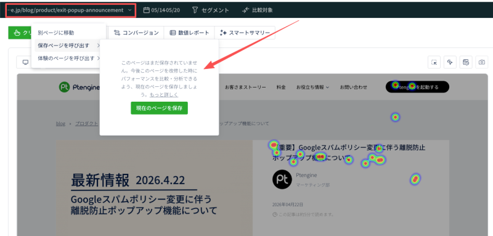This screenshot has height=236, width=493.
Task: Click the blog breadcrumb link
Action: (x=60, y=123)
